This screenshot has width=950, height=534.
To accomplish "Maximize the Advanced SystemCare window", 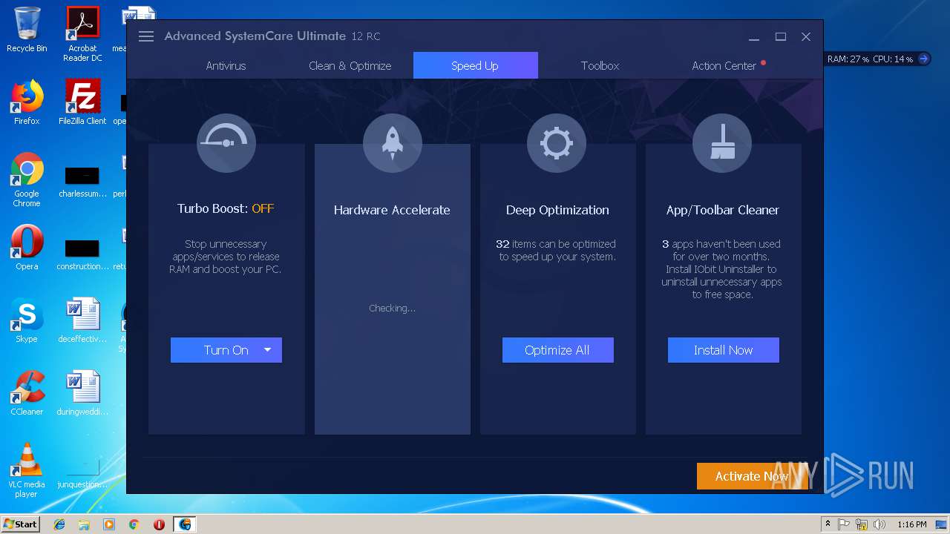I will tap(781, 36).
